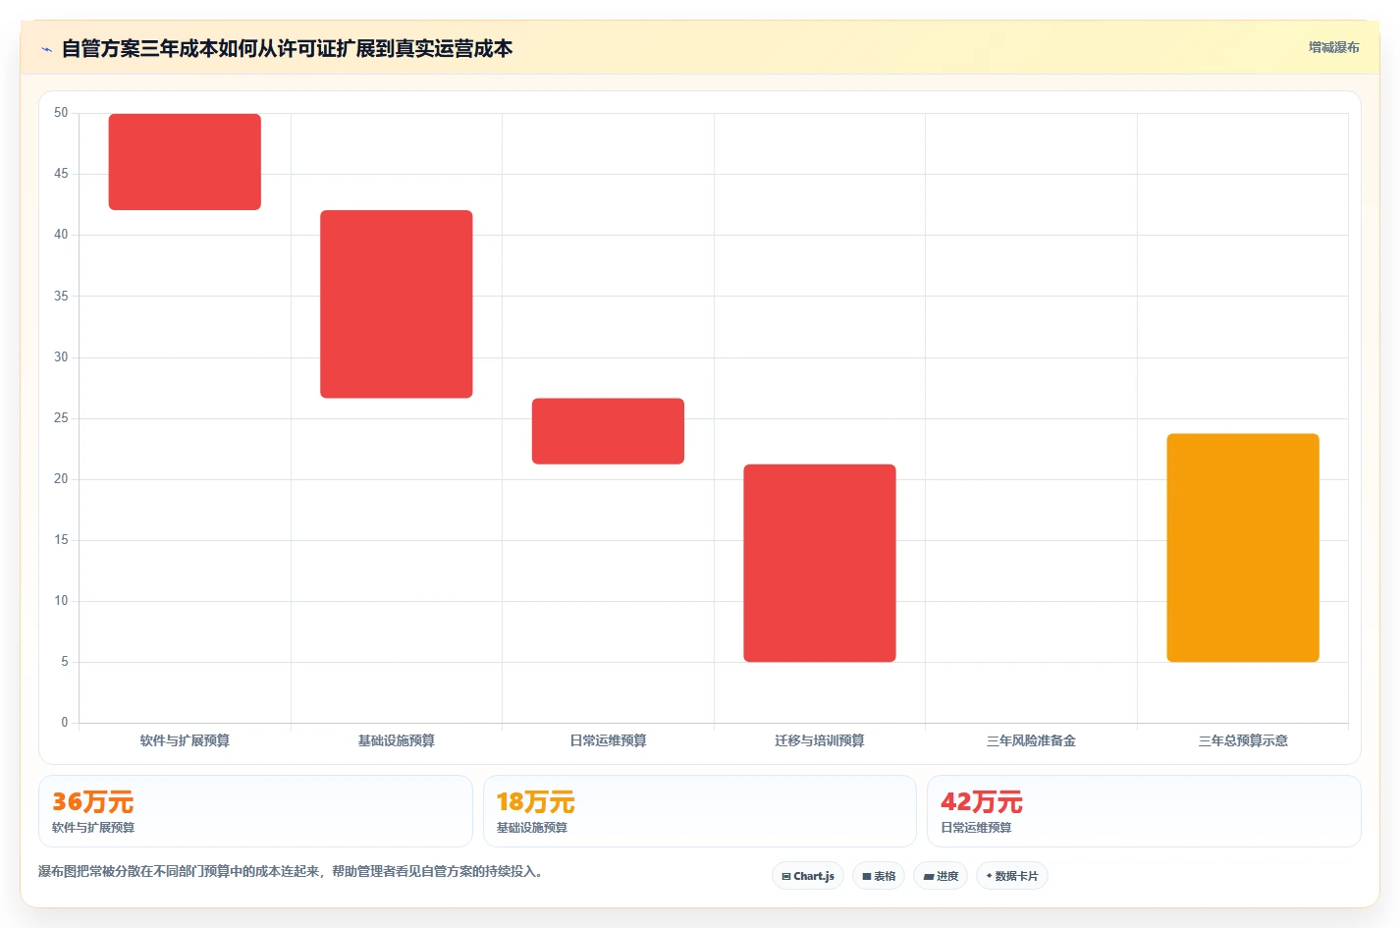This screenshot has height=928, width=1400.
Task: Click the x-axis label 三年风险准备金
Action: [1031, 740]
